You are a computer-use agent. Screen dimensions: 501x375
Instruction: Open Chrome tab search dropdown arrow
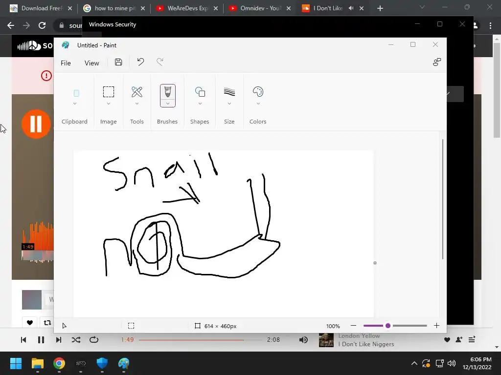coord(422,7)
